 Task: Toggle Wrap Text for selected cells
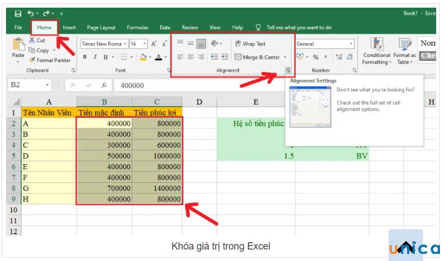(250, 44)
